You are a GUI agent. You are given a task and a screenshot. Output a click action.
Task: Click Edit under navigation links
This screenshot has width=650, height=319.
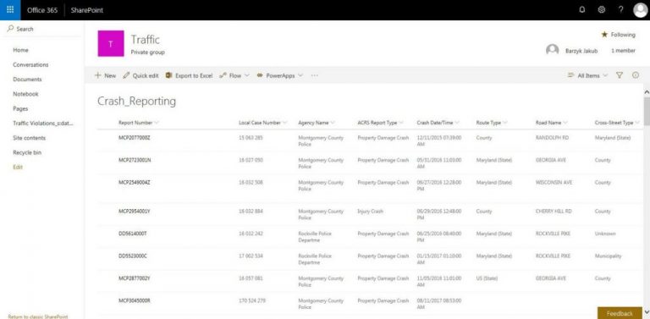click(18, 168)
